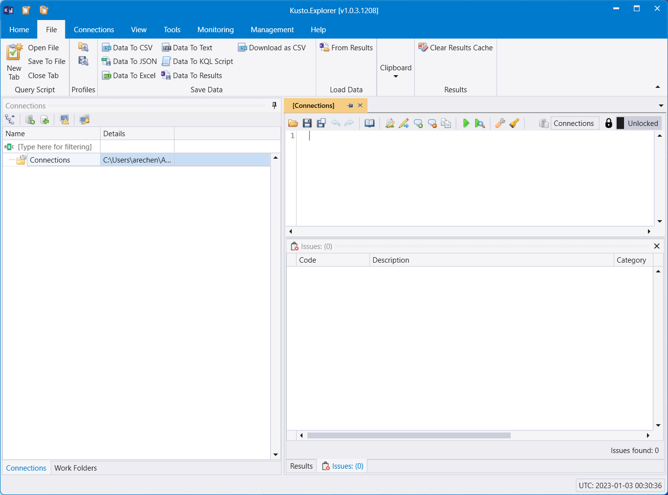
Task: Export Data To JSON
Action: [x=129, y=62]
